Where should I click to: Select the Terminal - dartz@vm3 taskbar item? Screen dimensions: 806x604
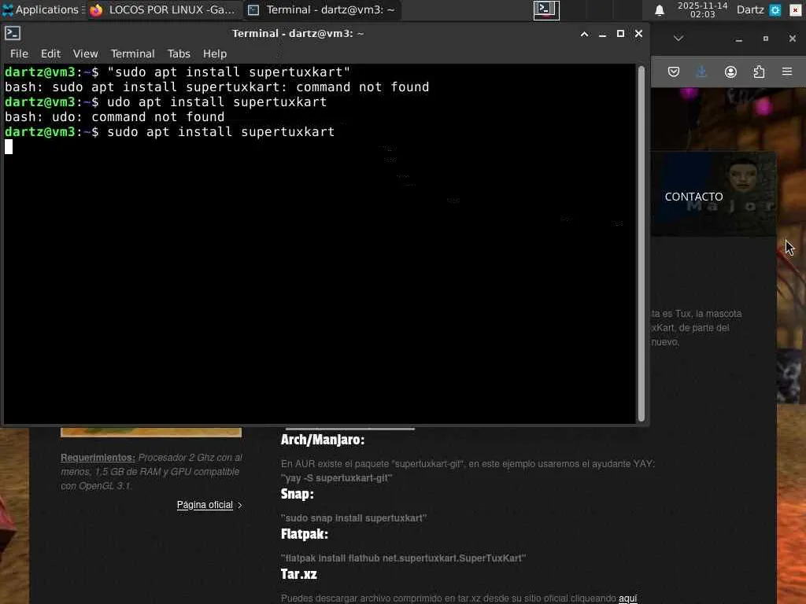click(322, 9)
